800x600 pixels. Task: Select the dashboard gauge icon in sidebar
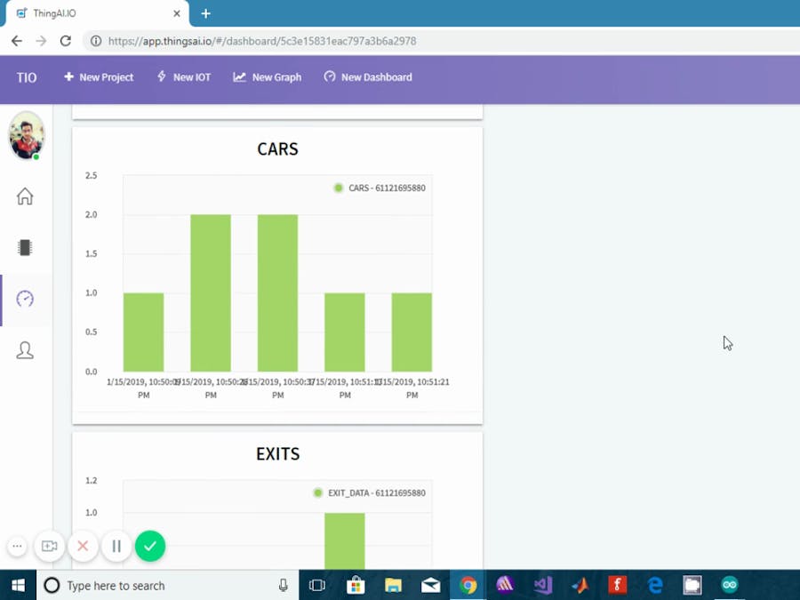(25, 299)
